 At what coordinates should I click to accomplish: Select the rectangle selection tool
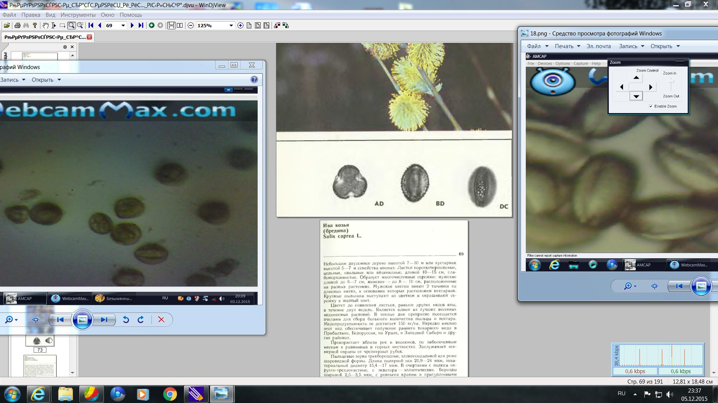tap(62, 25)
